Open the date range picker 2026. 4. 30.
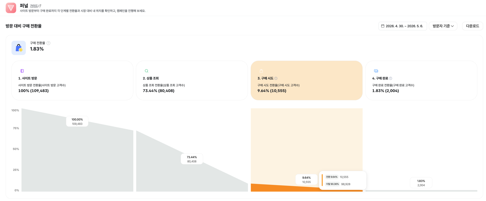 [x=403, y=26]
